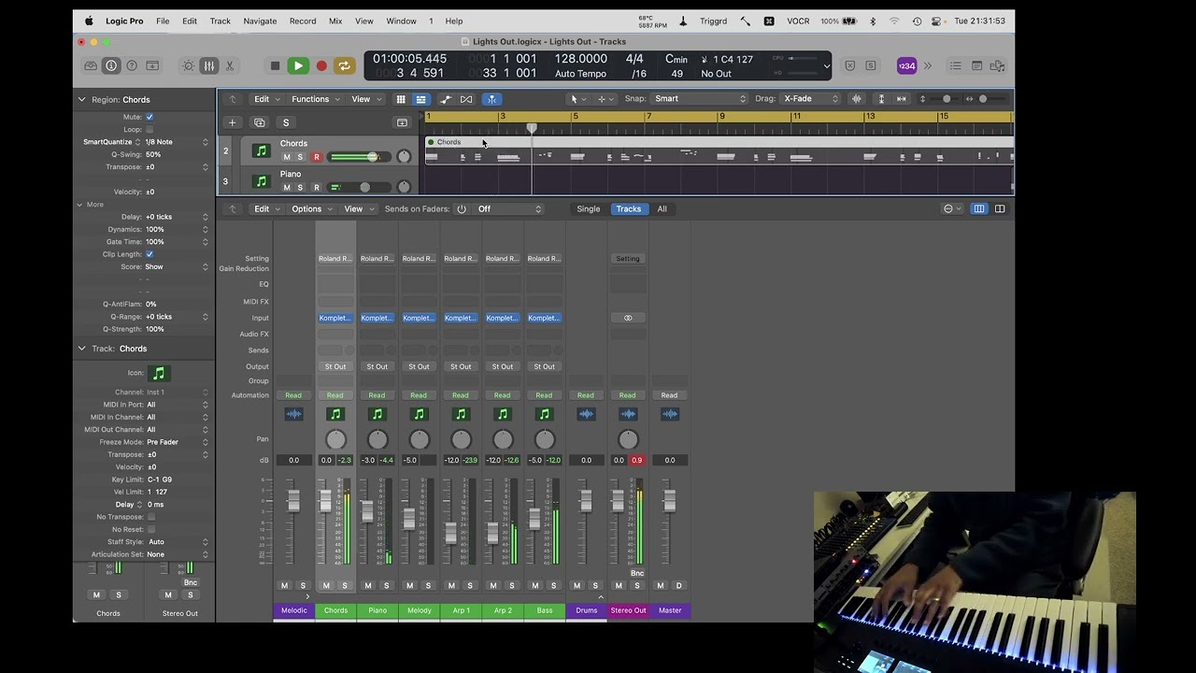The width and height of the screenshot is (1196, 673).
Task: Click the Piano channel Komplete input button
Action: click(377, 318)
